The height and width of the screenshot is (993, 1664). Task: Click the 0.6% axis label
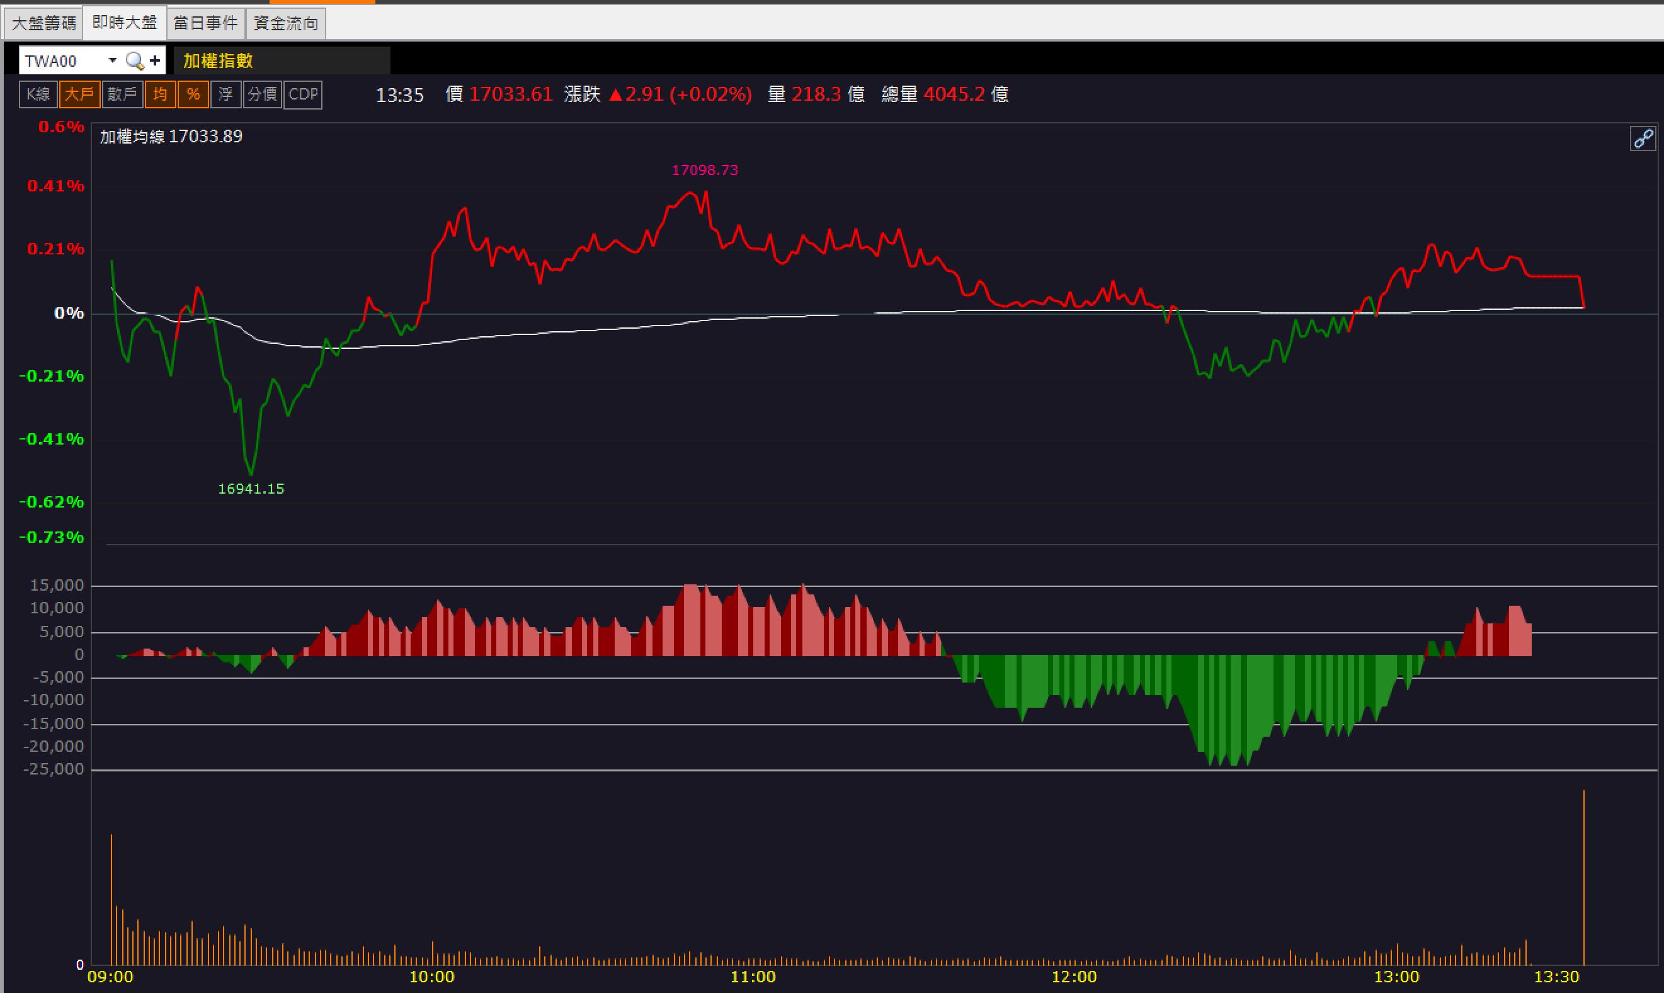click(x=62, y=127)
